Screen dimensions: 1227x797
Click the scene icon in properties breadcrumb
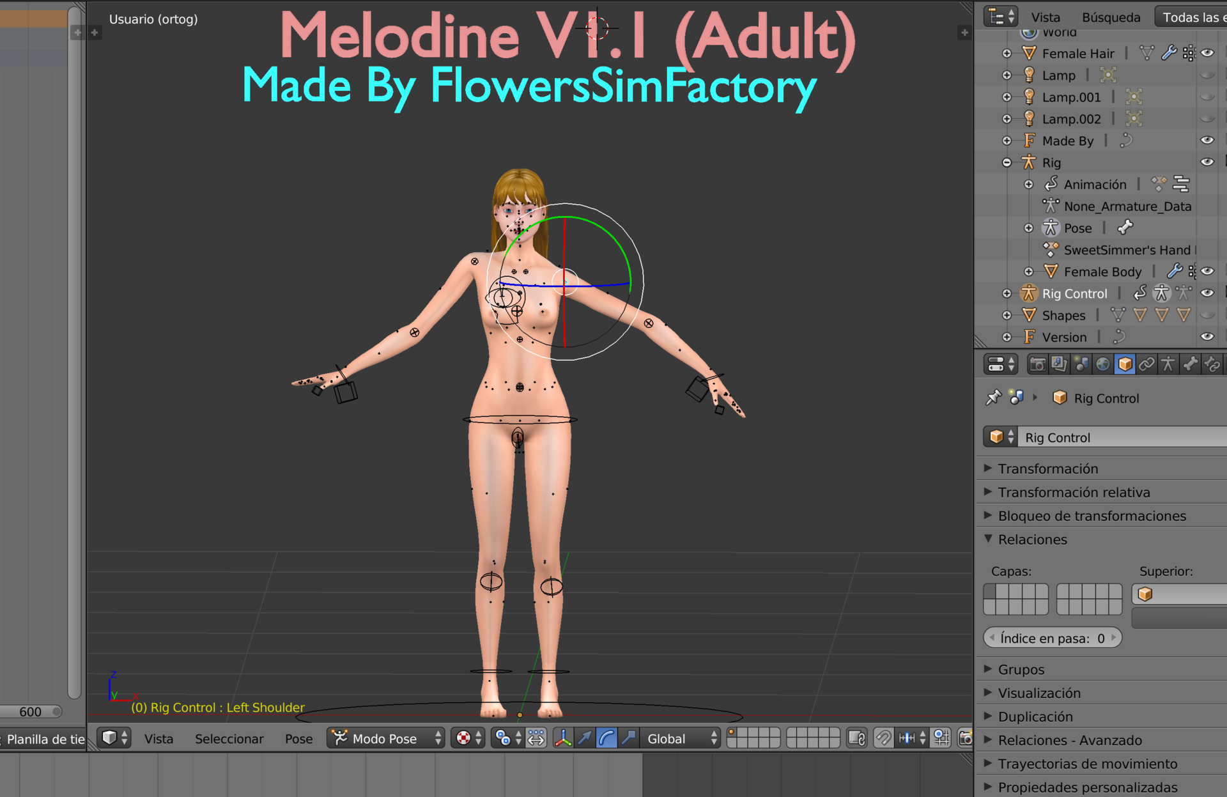(1017, 398)
